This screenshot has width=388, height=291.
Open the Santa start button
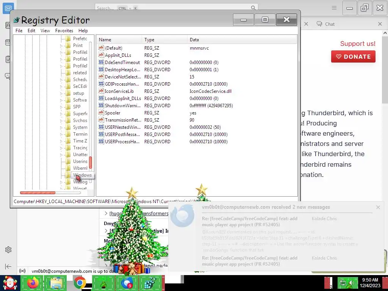click(10, 283)
